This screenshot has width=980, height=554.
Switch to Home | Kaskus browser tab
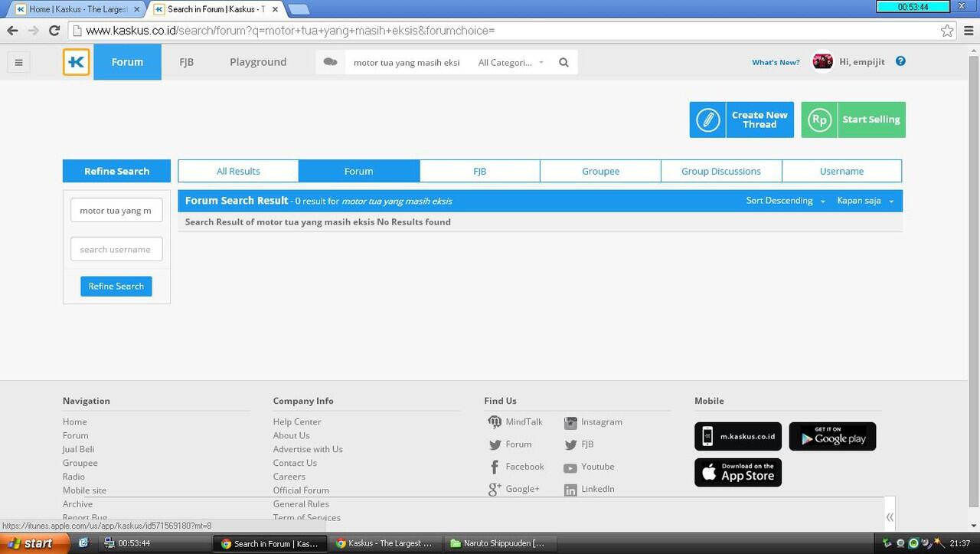77,9
